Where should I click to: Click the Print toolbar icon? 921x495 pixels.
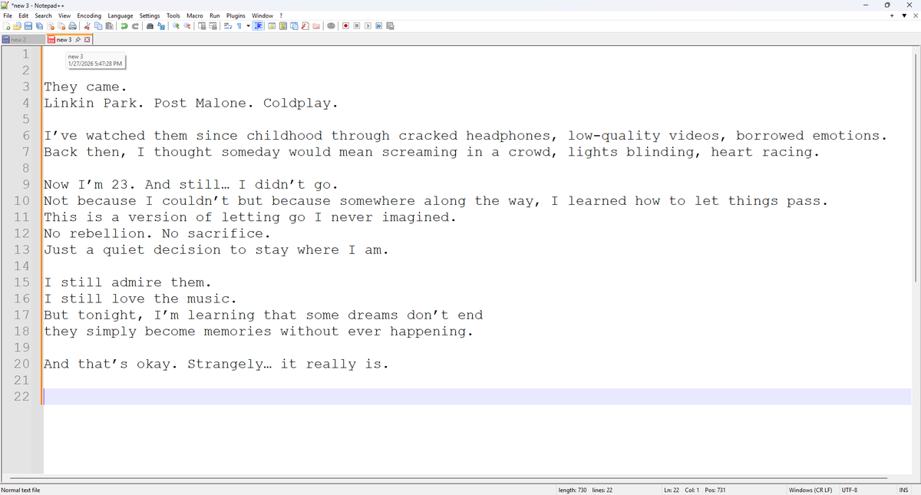(x=72, y=26)
